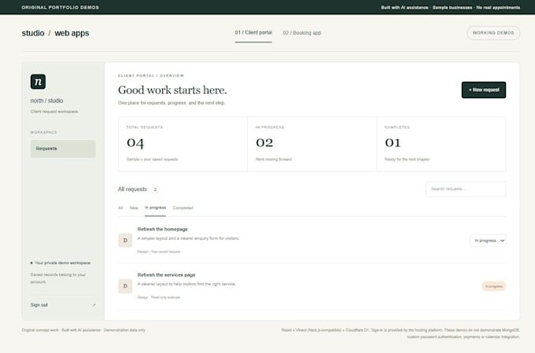Select the New requests filter tab

point(134,208)
